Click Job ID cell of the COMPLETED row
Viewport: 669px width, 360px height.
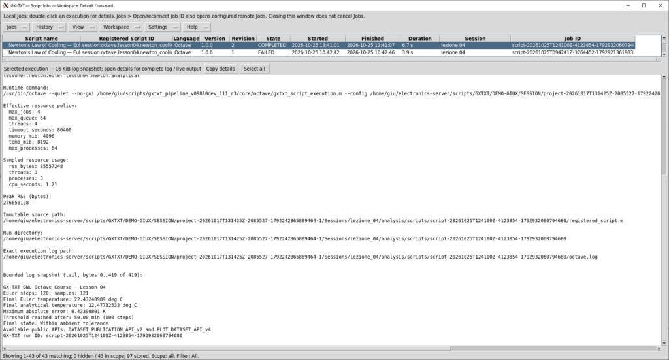(572, 45)
